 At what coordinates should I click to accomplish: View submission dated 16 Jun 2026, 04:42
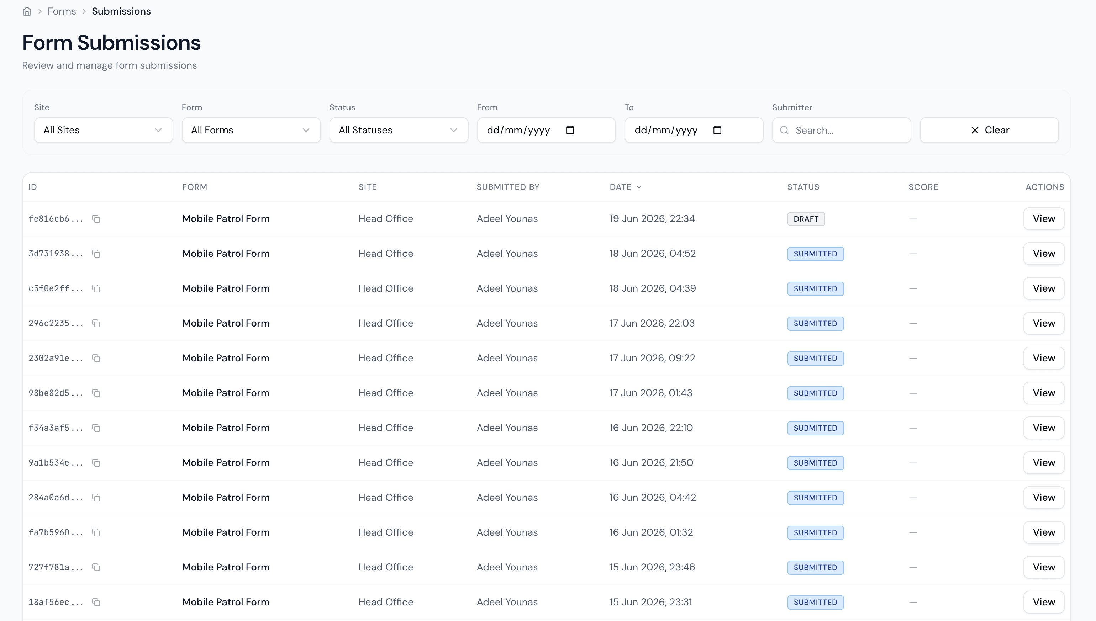click(1044, 498)
